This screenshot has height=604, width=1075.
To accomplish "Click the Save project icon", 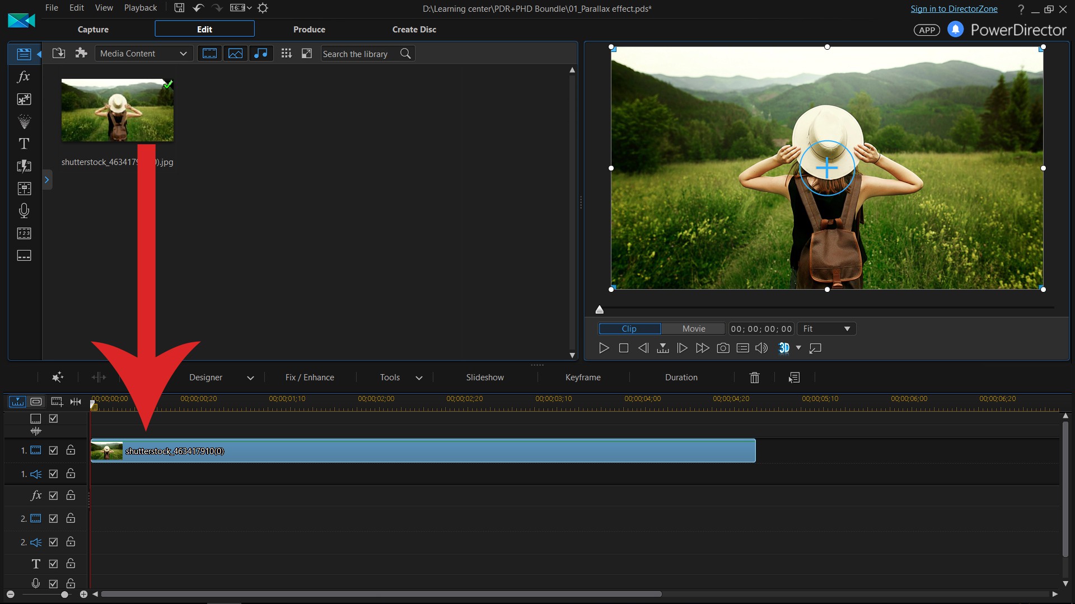I will (x=179, y=8).
